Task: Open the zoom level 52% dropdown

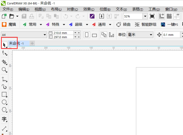Action: coord(145,16)
